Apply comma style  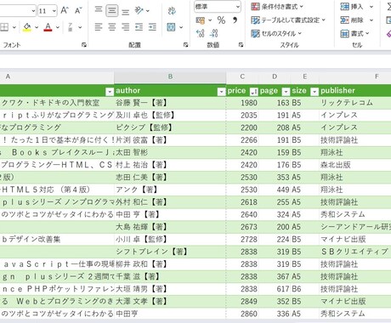pyautogui.click(x=235, y=20)
